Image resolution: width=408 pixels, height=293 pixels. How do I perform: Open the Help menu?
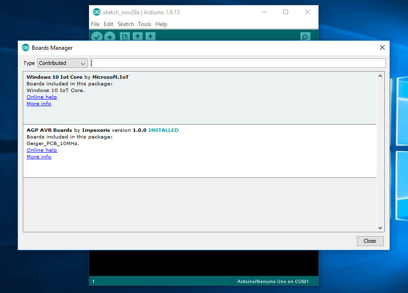(x=161, y=24)
